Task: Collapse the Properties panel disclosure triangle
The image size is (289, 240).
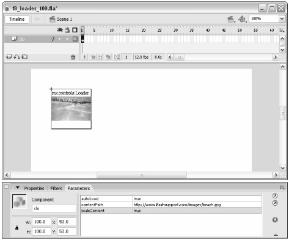Action: (x=18, y=187)
